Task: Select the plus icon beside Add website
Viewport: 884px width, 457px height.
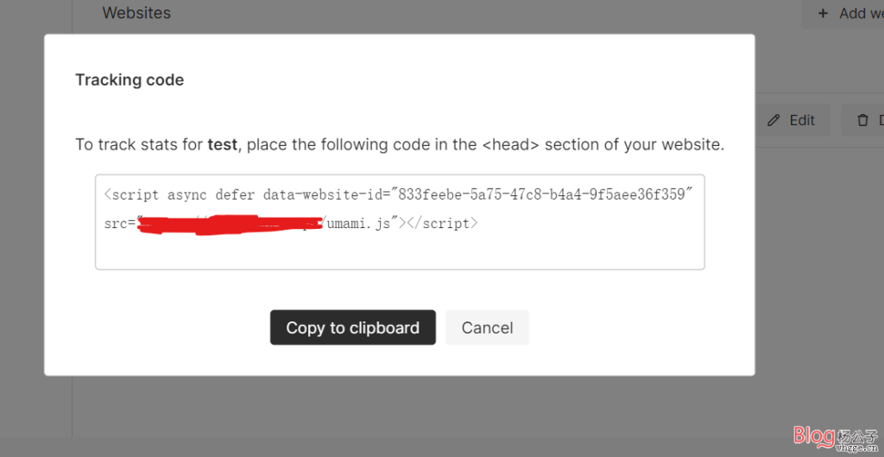Action: (823, 14)
